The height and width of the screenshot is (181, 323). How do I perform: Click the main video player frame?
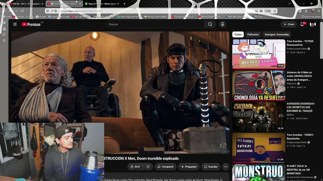coord(120,93)
